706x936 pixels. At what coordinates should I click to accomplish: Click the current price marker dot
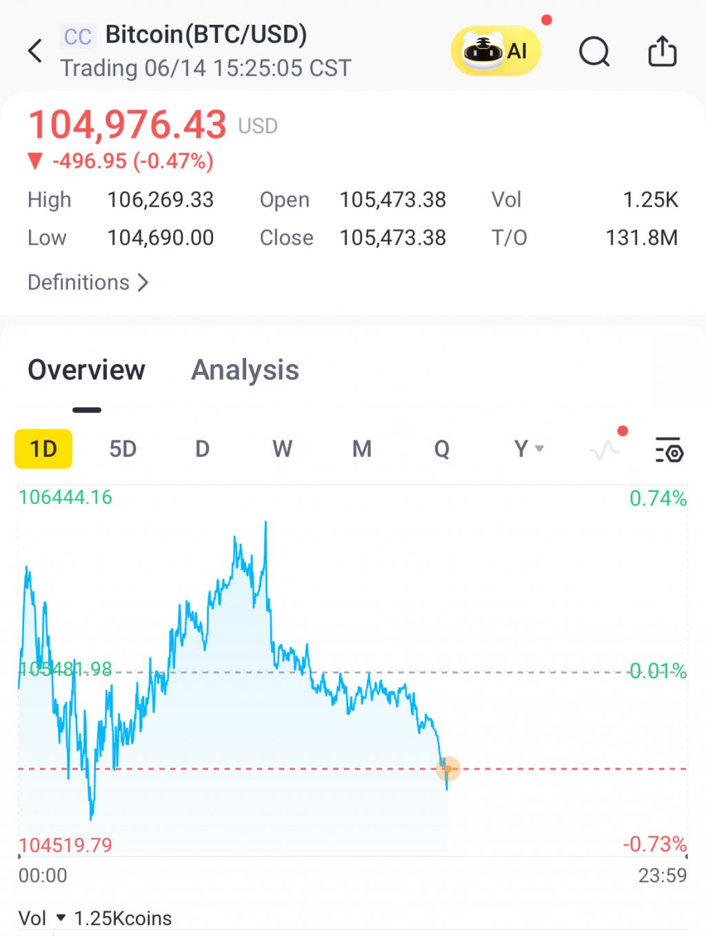[448, 769]
